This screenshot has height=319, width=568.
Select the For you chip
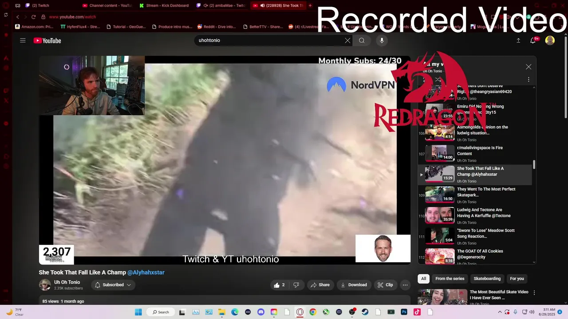tap(517, 279)
